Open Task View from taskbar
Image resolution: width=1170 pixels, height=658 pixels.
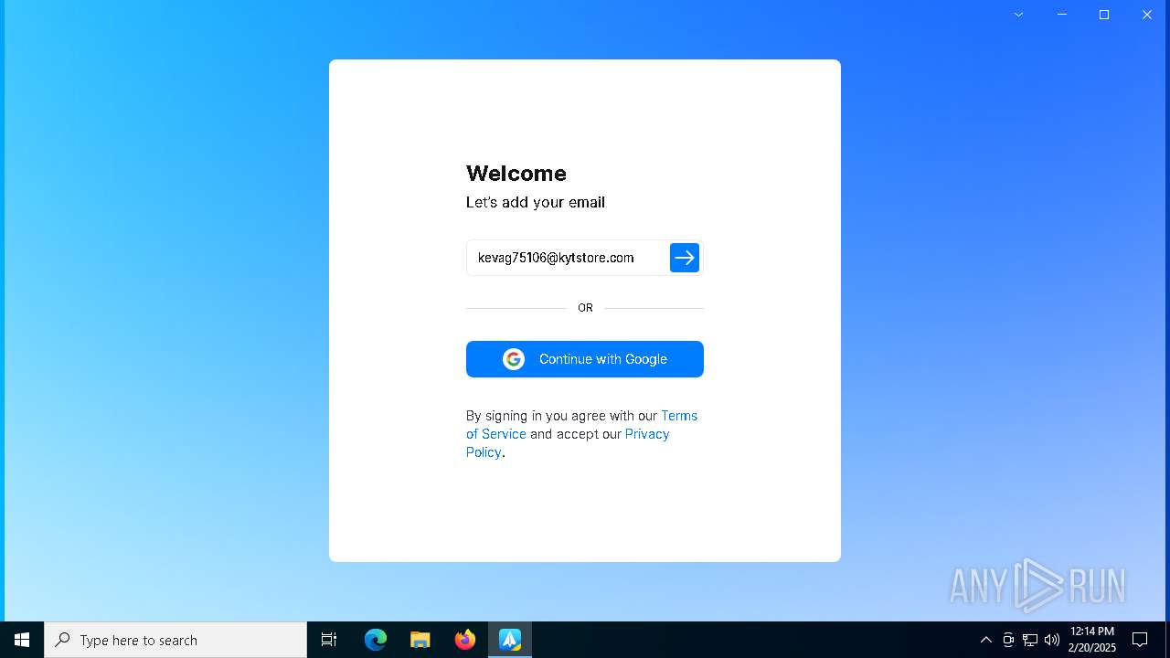point(329,640)
